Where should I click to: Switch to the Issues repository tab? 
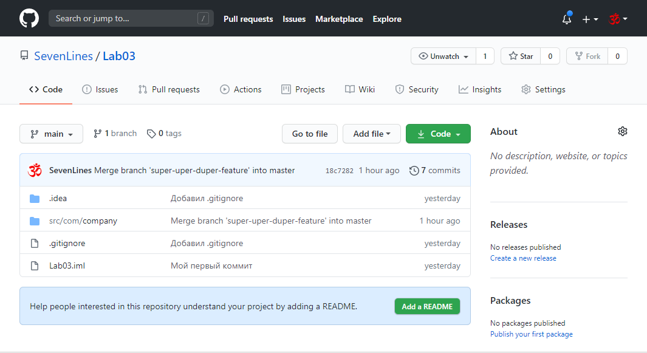click(100, 89)
